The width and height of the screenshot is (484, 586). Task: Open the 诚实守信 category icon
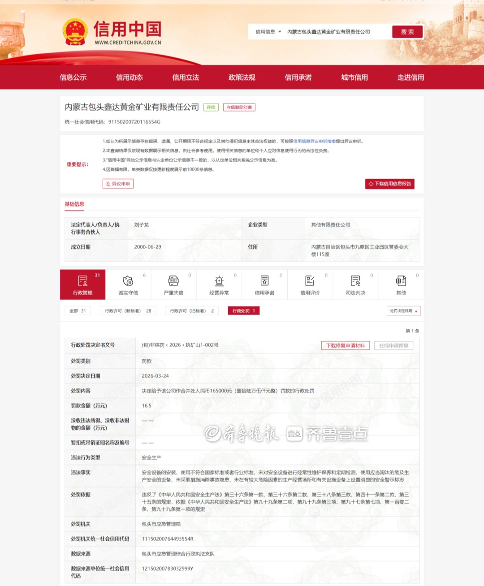[x=128, y=281]
